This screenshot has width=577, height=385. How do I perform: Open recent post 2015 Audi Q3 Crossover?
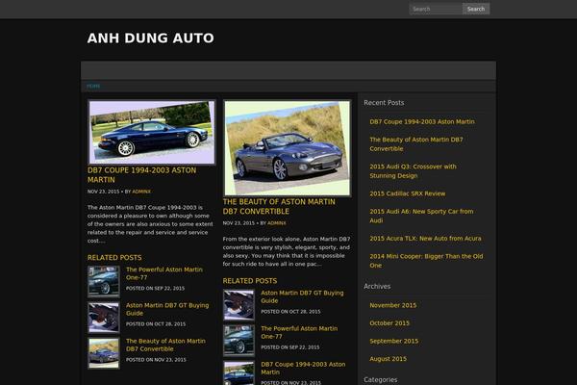[413, 171]
